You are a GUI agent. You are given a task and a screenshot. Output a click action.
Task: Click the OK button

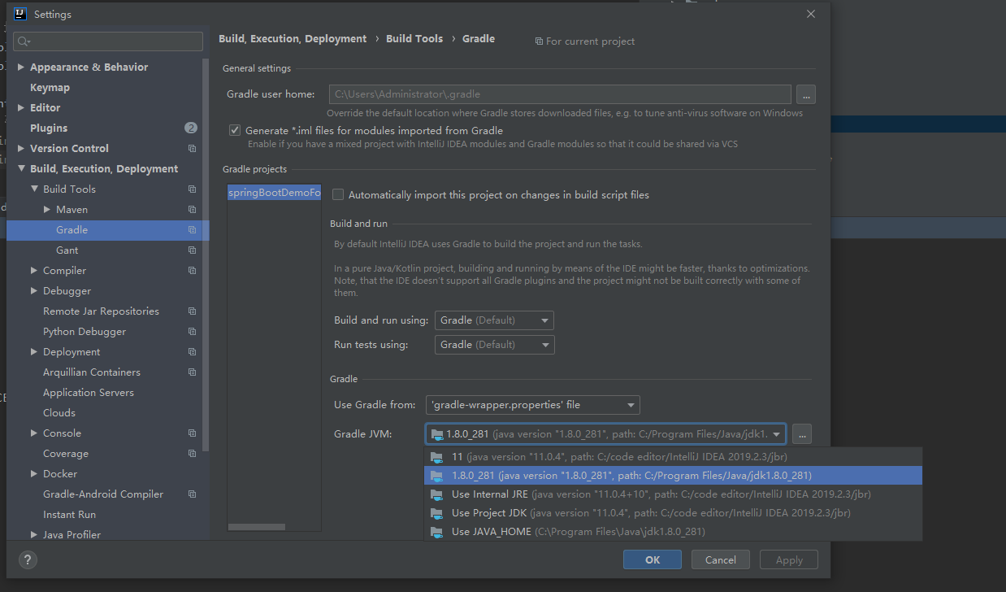click(x=653, y=559)
